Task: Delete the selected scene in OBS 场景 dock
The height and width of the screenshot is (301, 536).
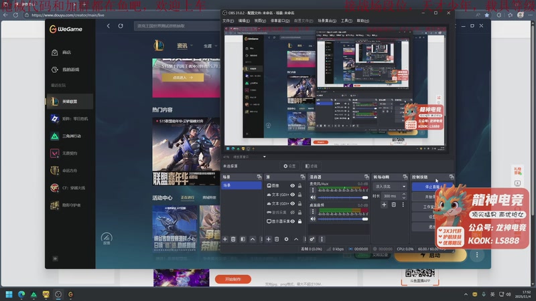Action: coord(233,239)
